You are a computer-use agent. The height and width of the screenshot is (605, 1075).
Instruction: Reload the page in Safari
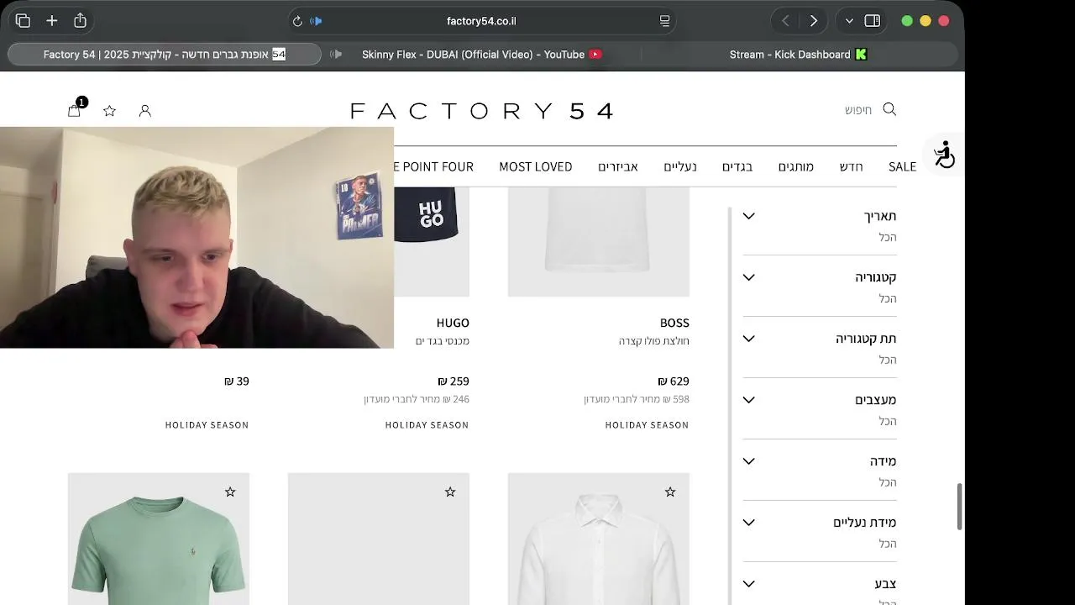click(x=297, y=21)
